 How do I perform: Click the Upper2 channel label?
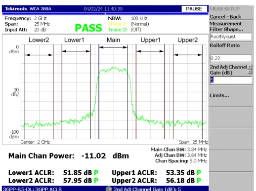point(187,40)
